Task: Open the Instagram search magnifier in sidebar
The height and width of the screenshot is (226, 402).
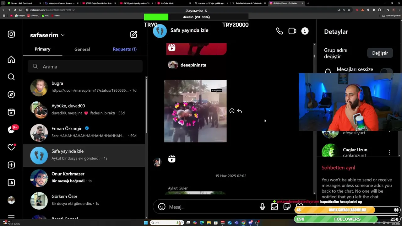Action: (11, 77)
